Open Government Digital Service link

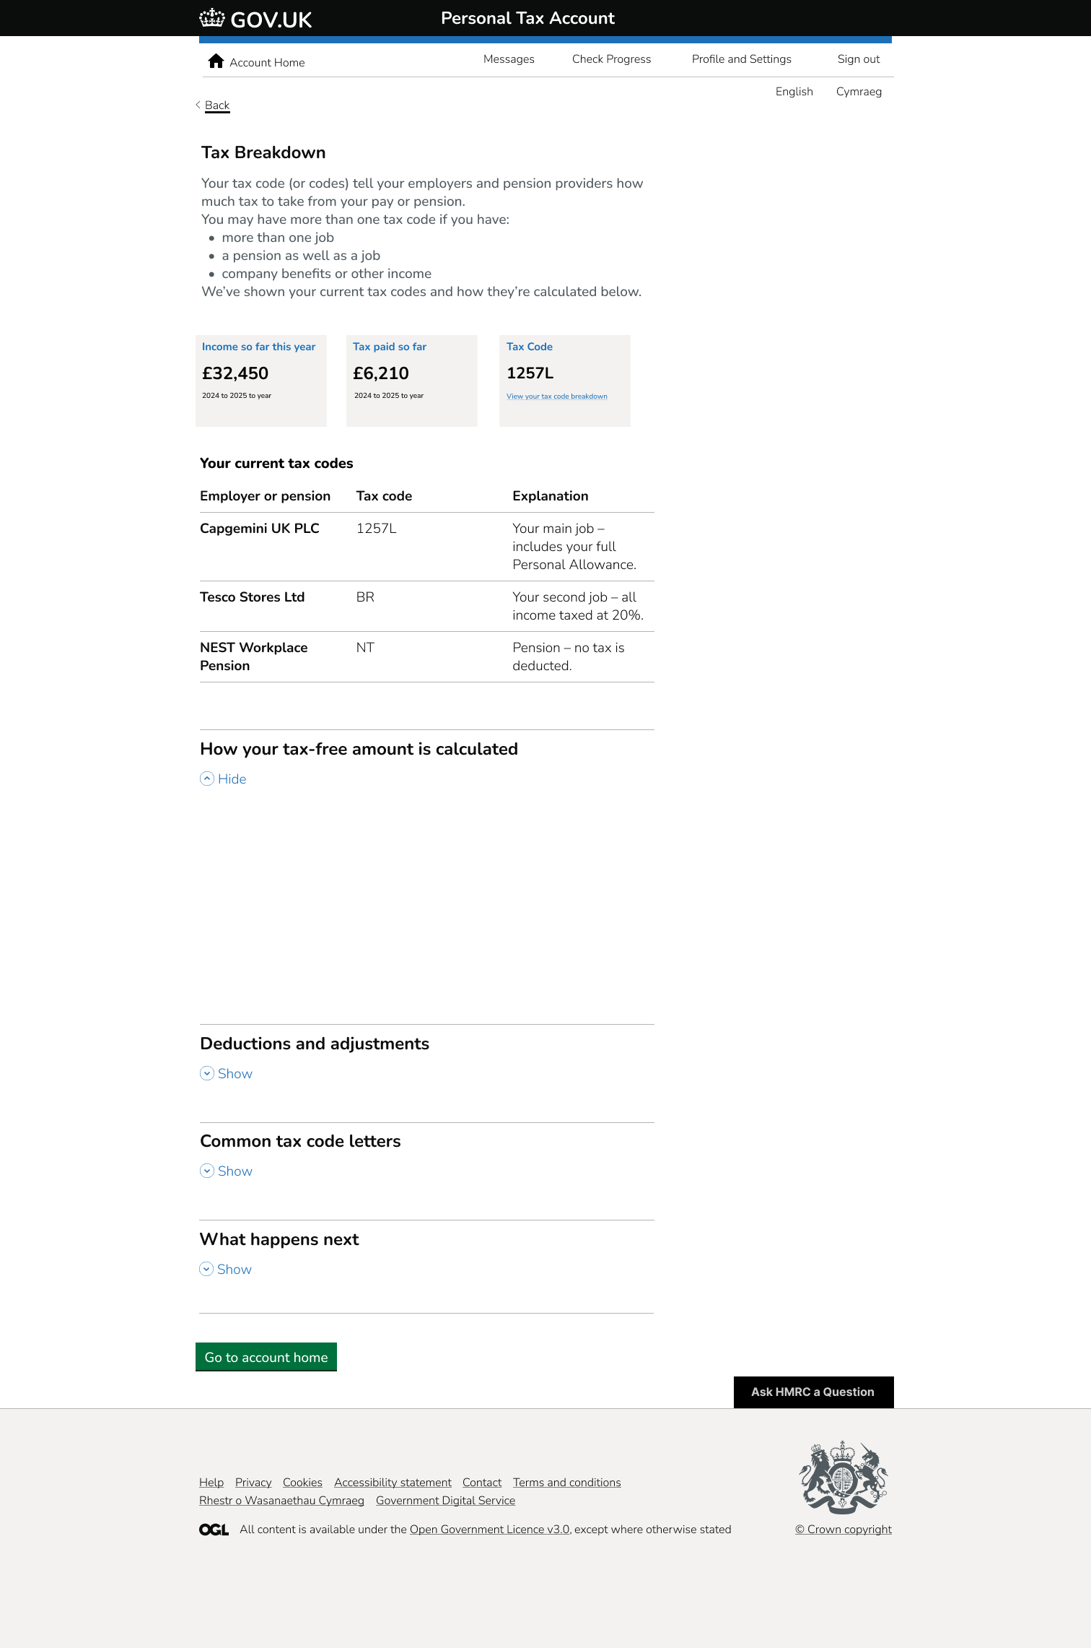pos(445,1501)
